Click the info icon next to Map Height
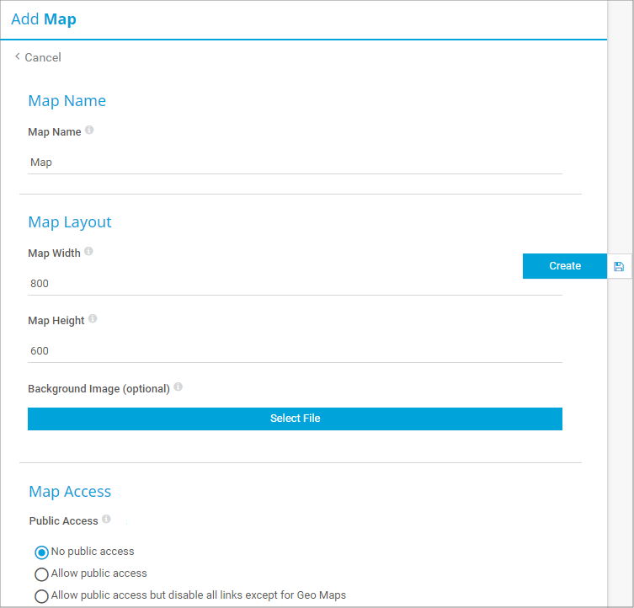This screenshot has height=608, width=634. tap(93, 319)
